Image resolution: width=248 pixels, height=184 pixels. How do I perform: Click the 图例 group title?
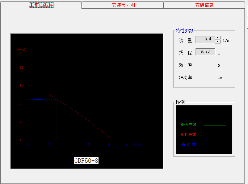(180, 102)
